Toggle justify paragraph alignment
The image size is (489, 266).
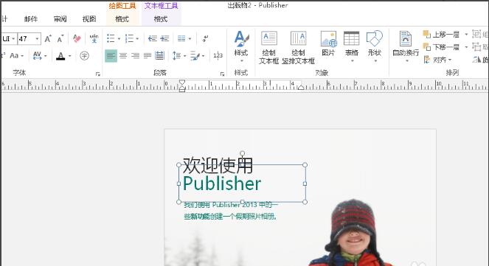[148, 56]
